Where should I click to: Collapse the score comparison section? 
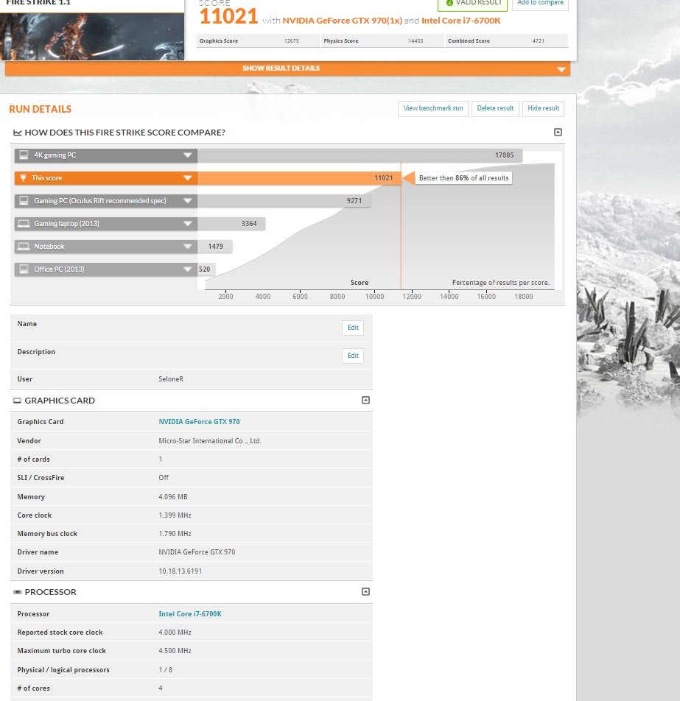click(558, 133)
